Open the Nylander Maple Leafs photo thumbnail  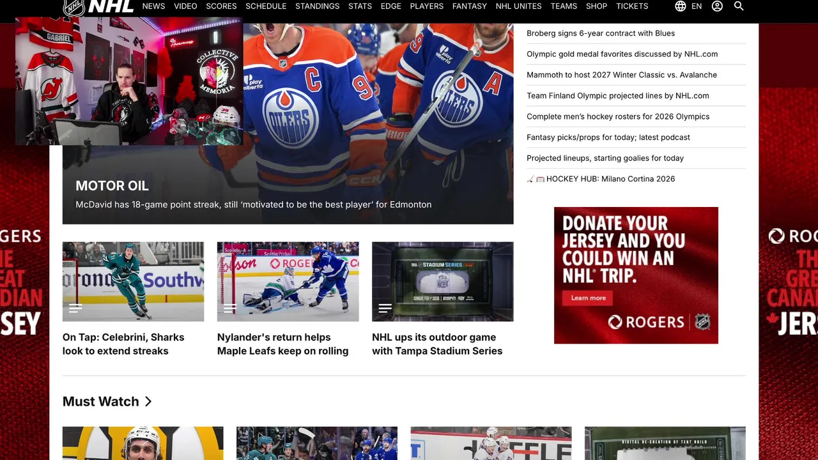point(288,281)
